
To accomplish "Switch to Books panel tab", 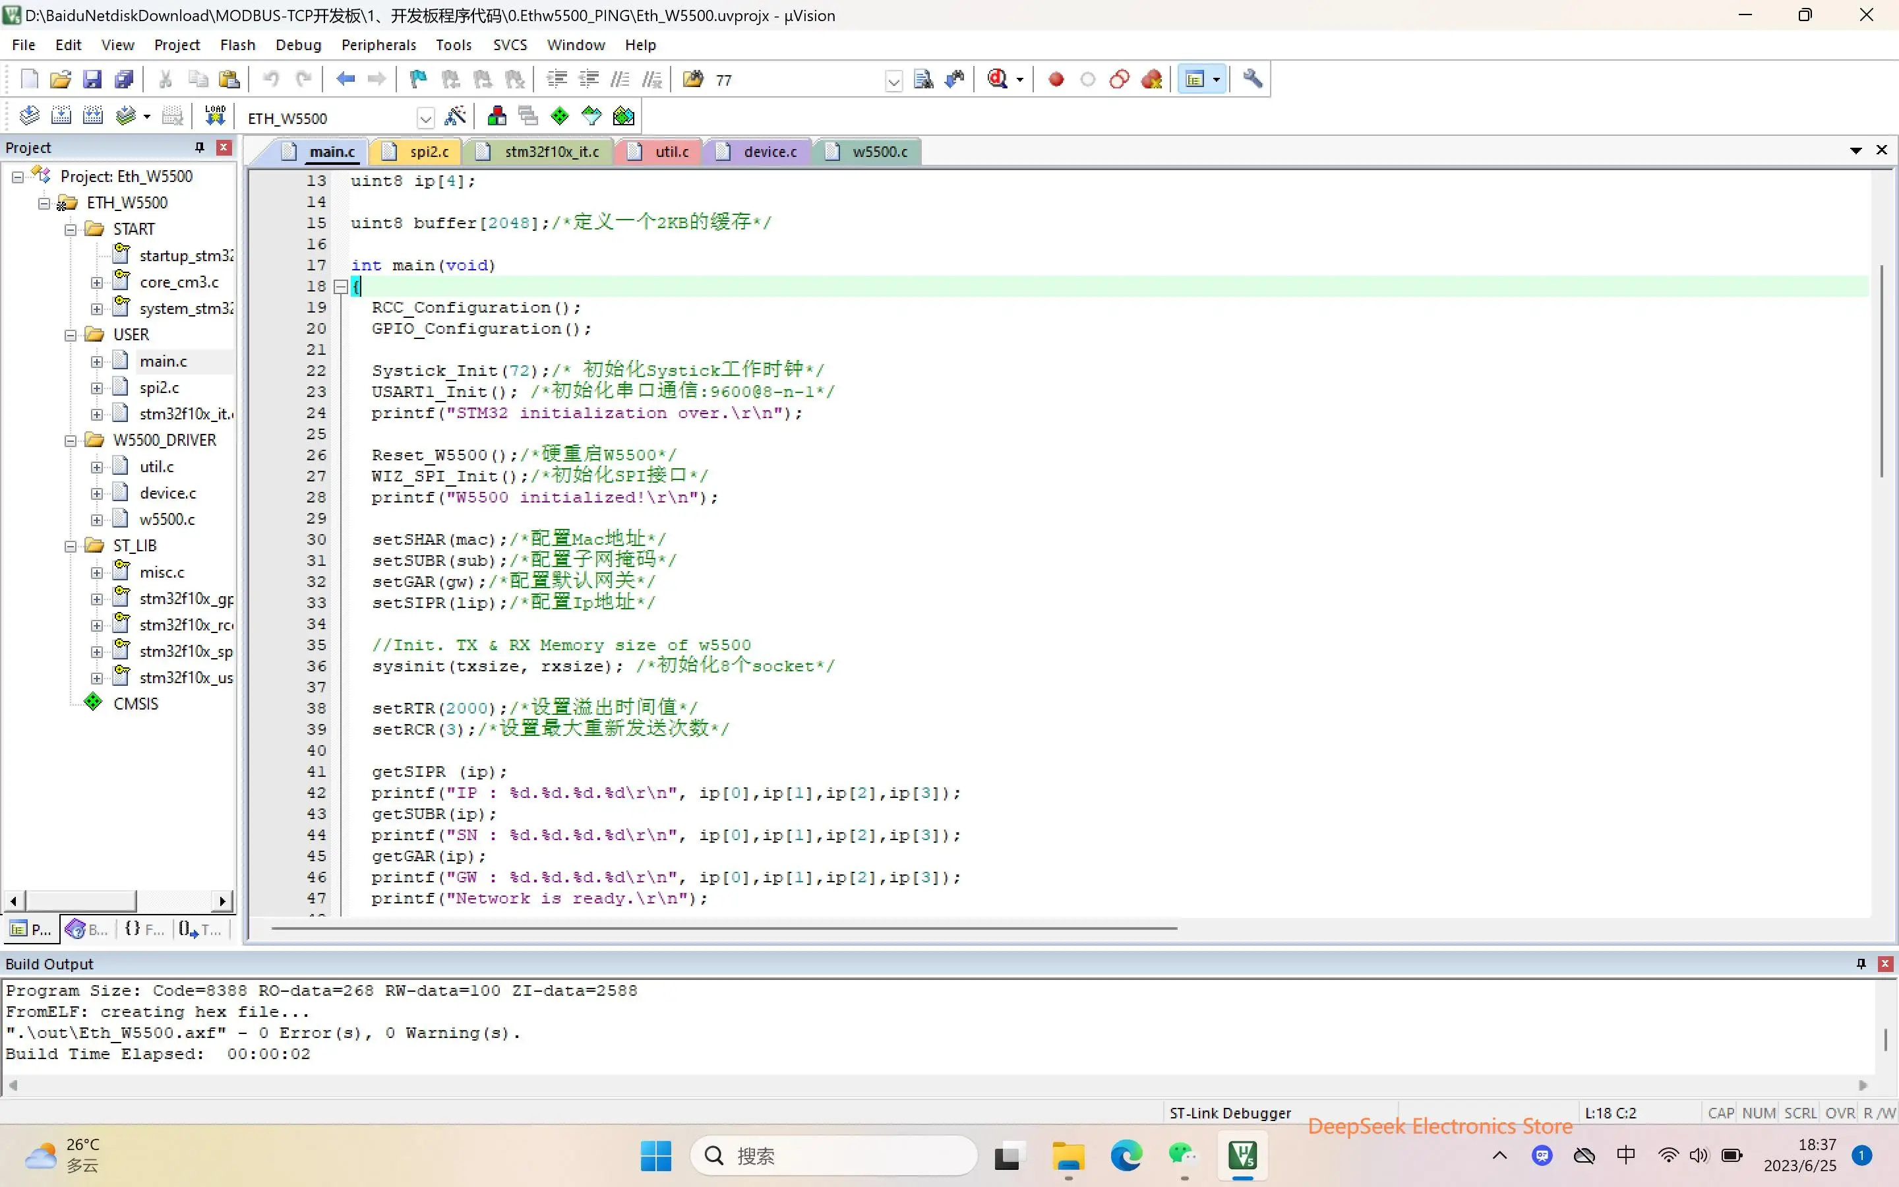I will click(87, 930).
